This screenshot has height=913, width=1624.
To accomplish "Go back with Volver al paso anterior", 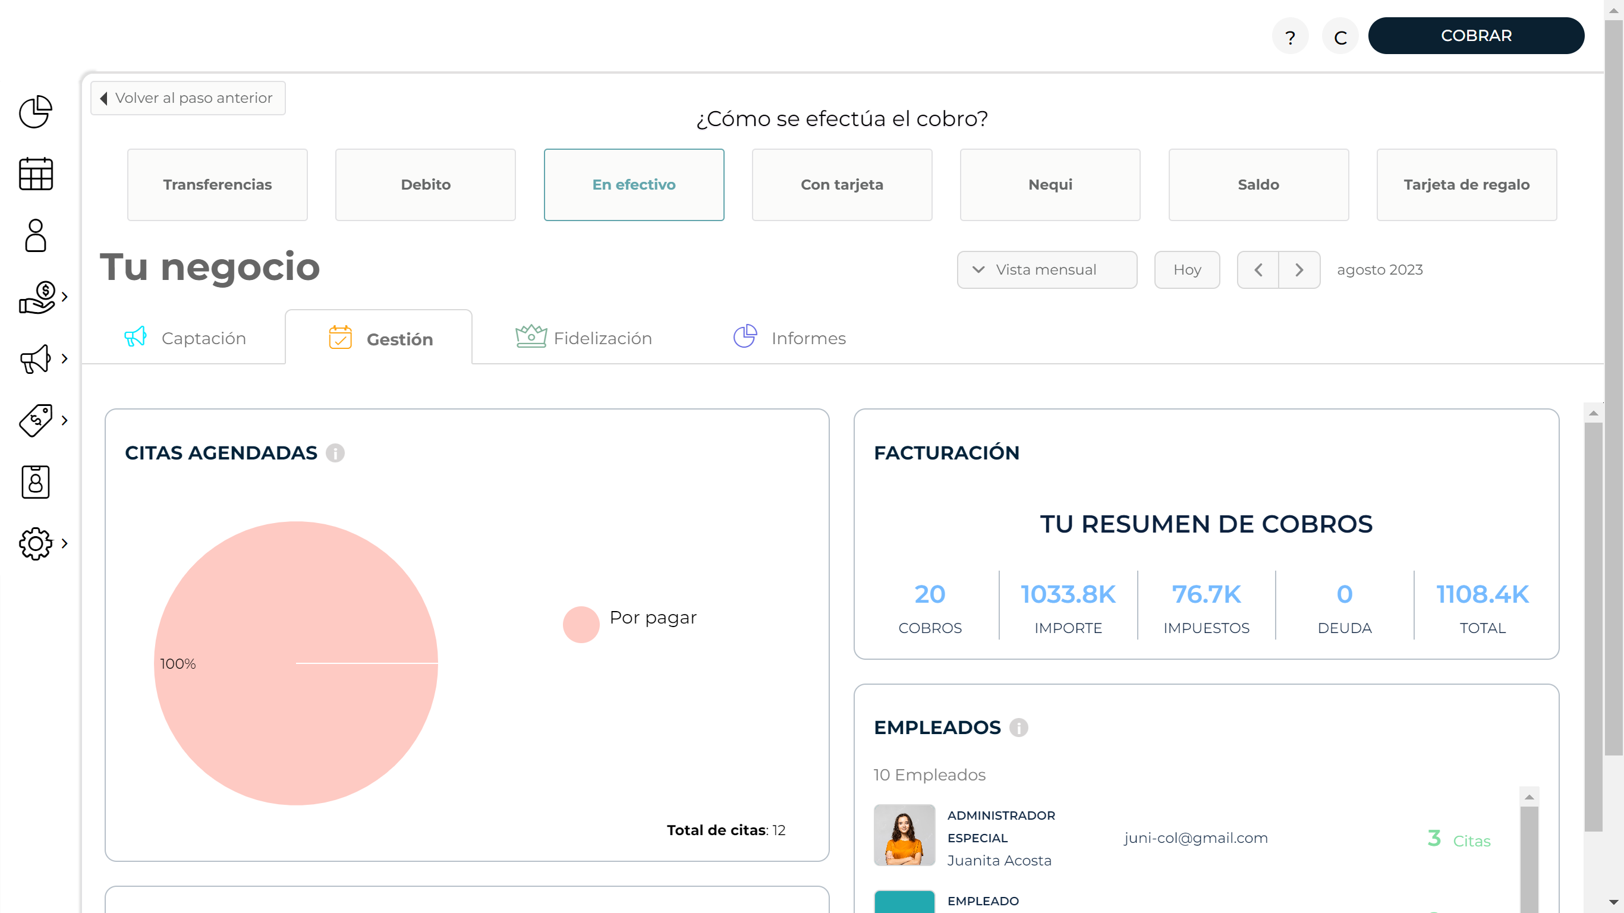I will point(188,97).
